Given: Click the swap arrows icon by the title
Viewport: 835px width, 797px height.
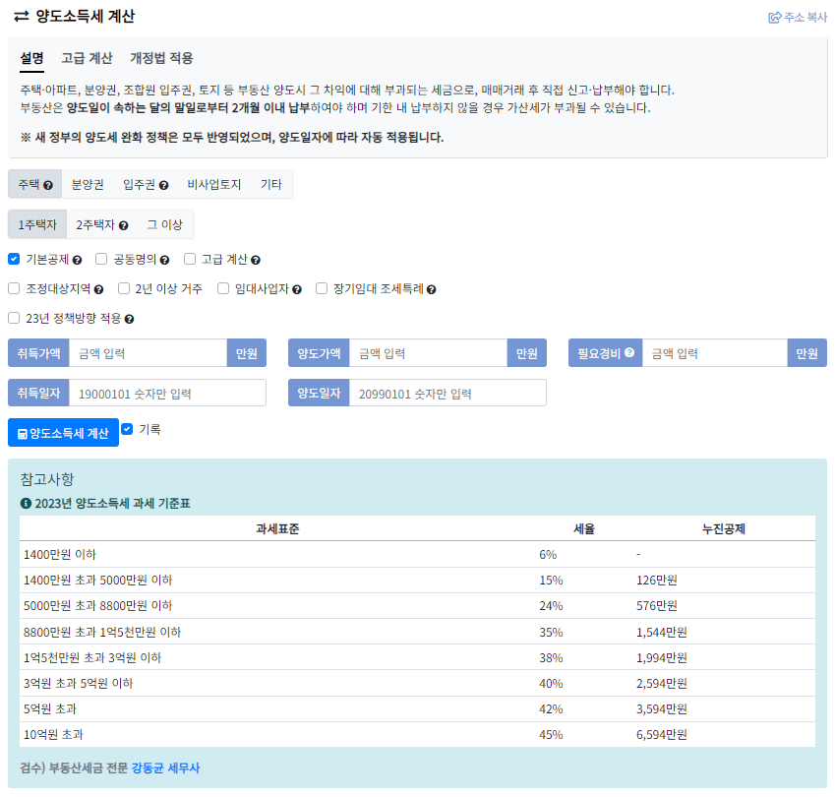Looking at the screenshot, I should (x=22, y=17).
